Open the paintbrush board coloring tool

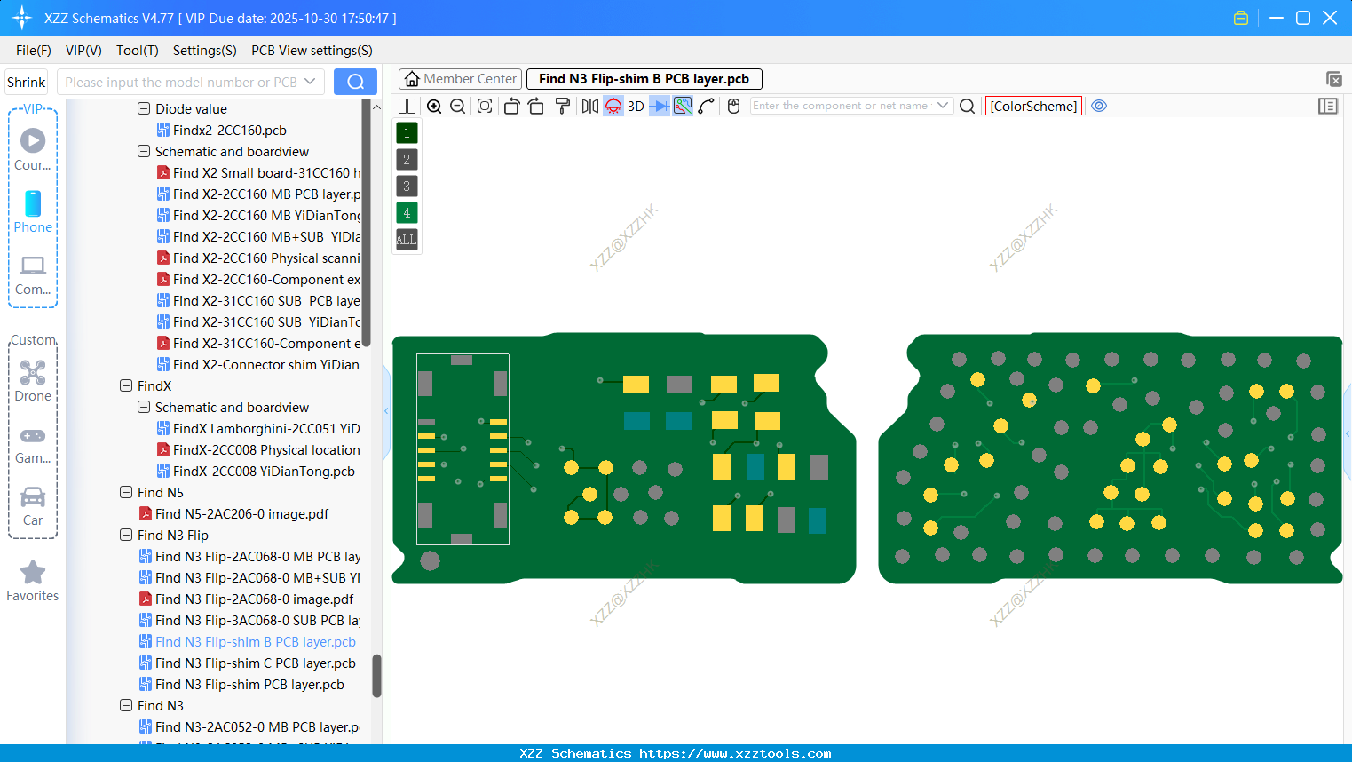(x=564, y=106)
